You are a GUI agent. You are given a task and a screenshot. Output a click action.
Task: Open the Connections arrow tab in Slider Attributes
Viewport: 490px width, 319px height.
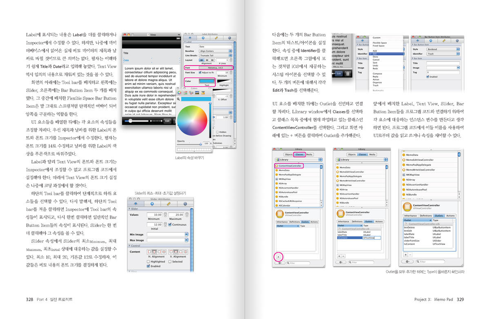pos(152,203)
